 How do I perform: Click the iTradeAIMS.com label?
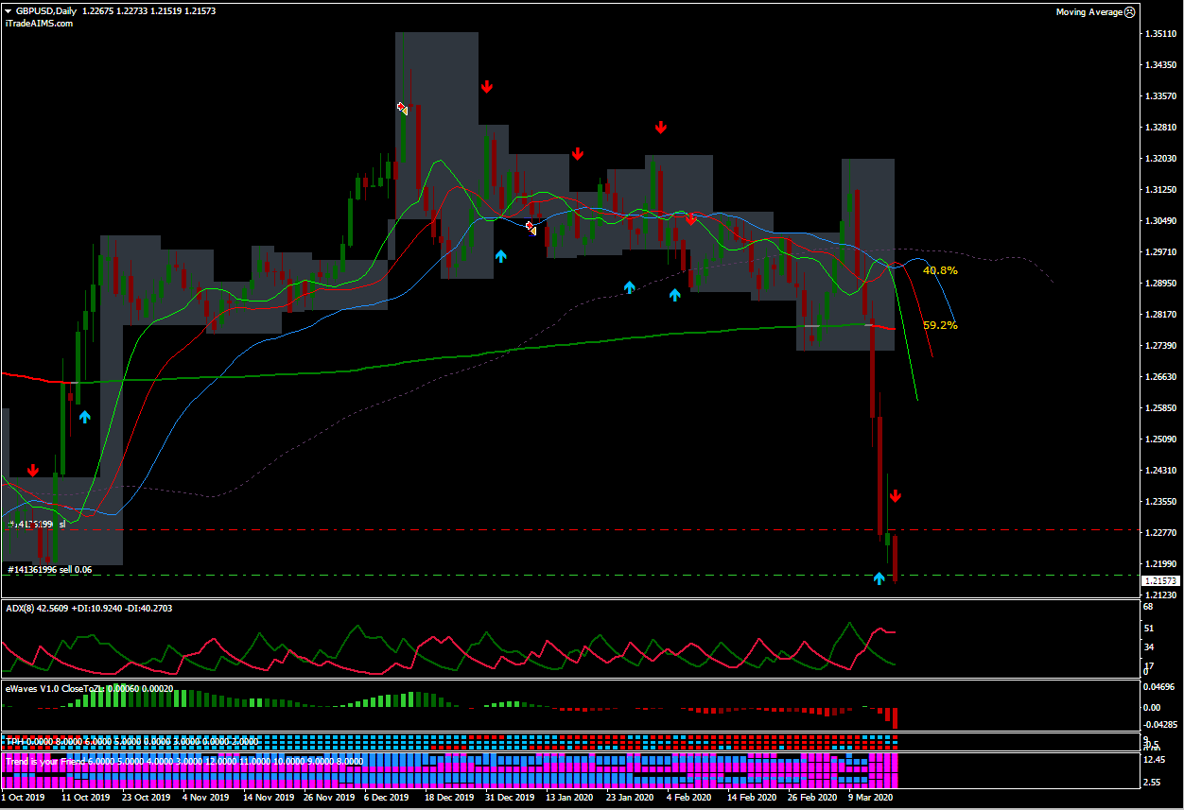39,24
